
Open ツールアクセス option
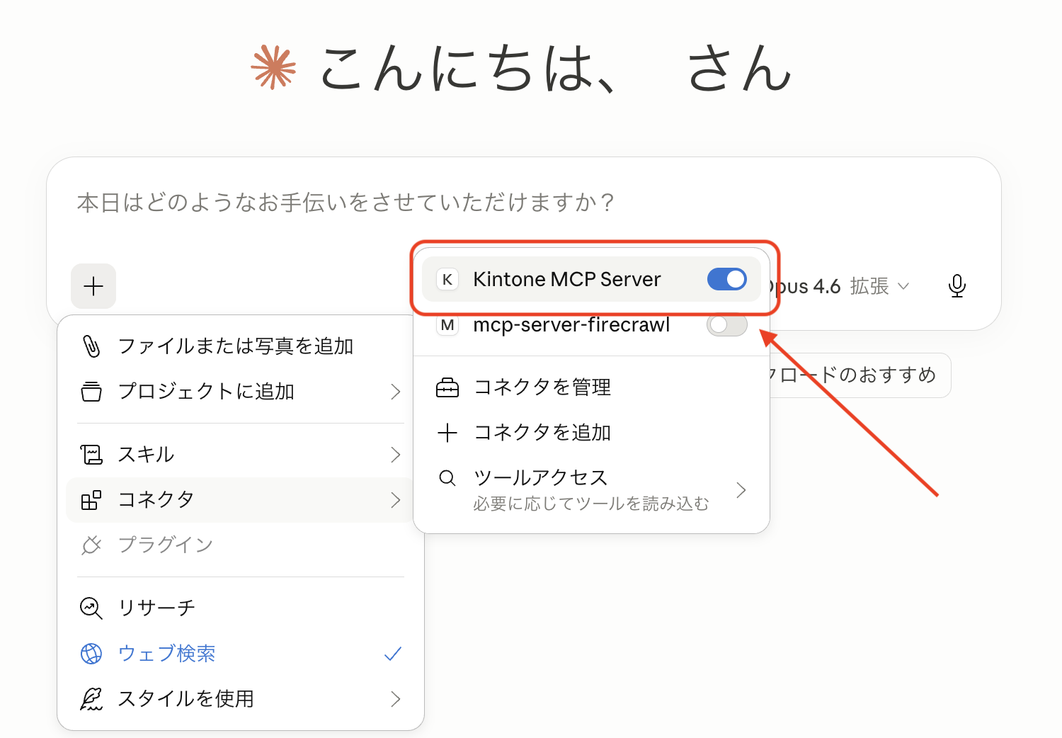click(591, 490)
